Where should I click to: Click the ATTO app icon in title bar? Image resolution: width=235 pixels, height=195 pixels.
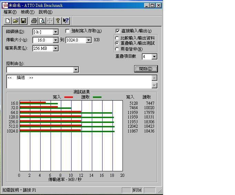pyautogui.click(x=4, y=5)
